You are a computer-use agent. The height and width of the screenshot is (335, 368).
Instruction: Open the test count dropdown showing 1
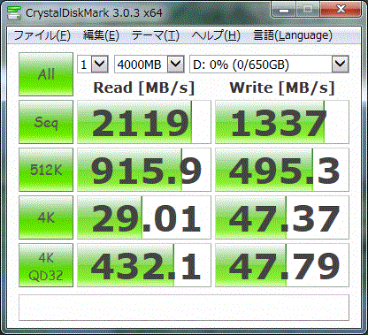click(93, 64)
